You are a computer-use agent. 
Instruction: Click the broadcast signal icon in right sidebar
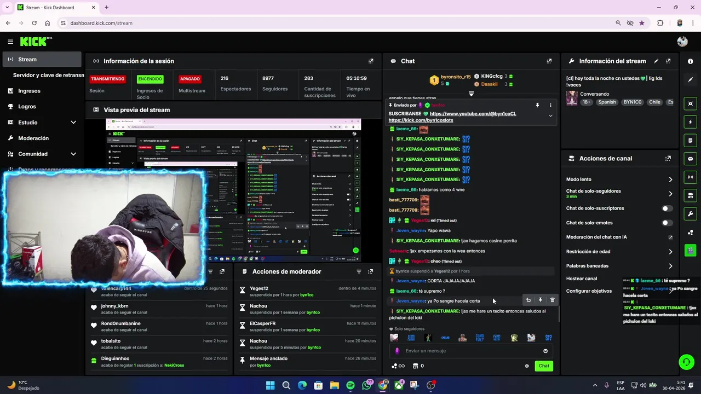click(690, 177)
